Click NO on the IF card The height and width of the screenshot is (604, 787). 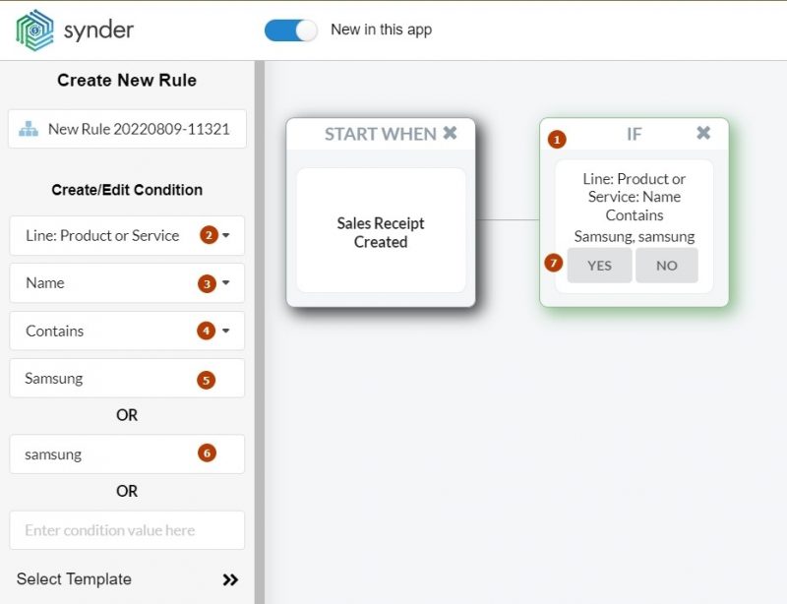pos(667,265)
